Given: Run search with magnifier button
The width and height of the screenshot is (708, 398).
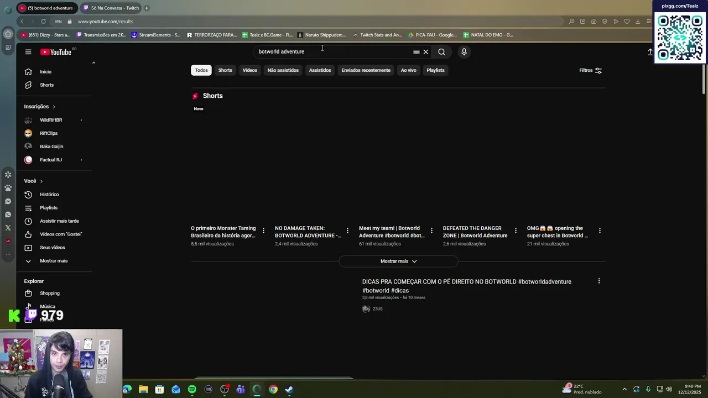Looking at the screenshot, I should click(x=441, y=52).
